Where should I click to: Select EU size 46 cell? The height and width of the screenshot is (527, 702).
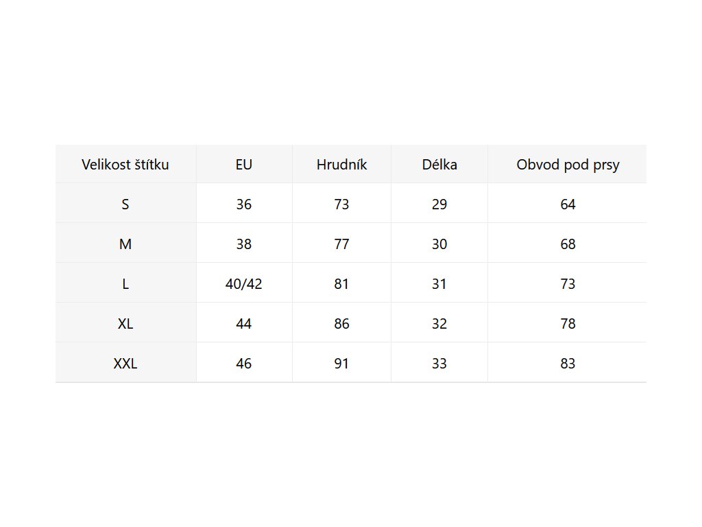pyautogui.click(x=243, y=364)
